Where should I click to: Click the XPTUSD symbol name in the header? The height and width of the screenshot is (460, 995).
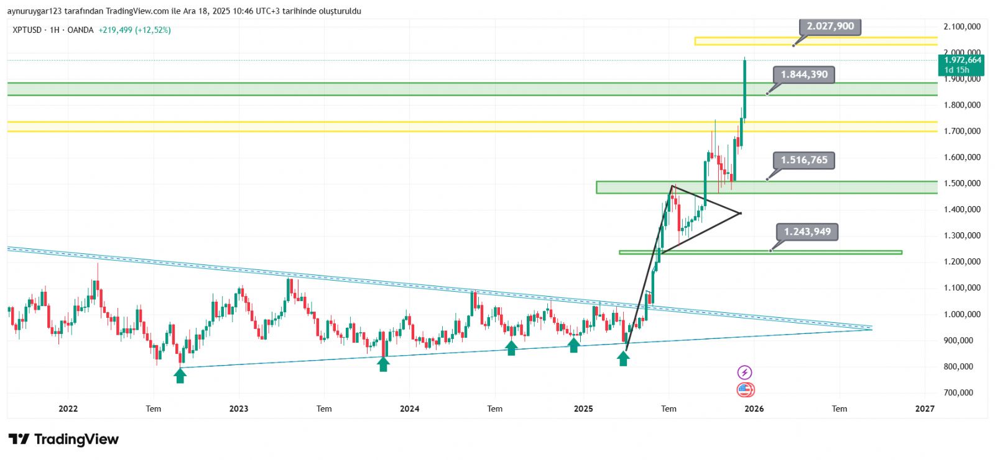pyautogui.click(x=27, y=30)
